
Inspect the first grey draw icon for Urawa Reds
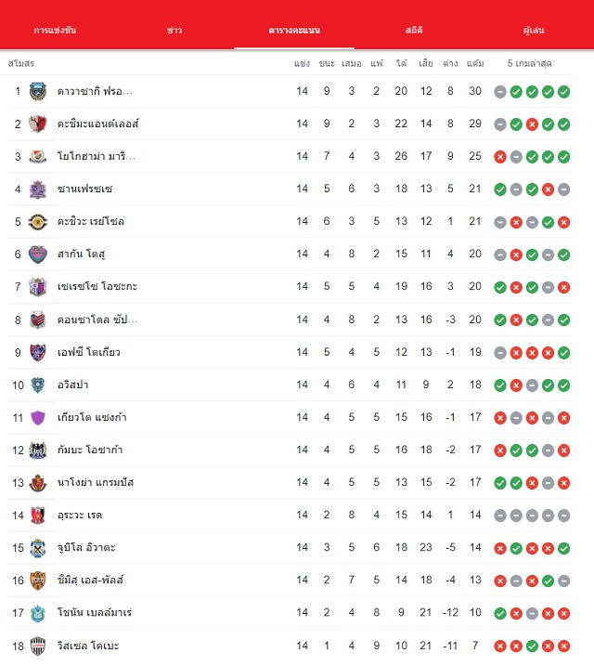pos(500,516)
